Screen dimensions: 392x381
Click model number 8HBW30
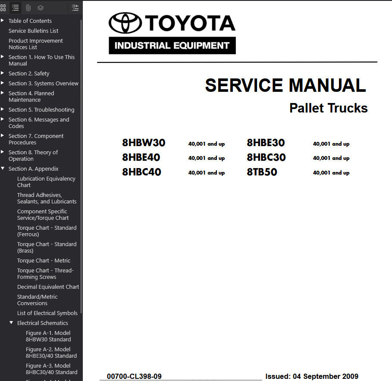coord(144,143)
